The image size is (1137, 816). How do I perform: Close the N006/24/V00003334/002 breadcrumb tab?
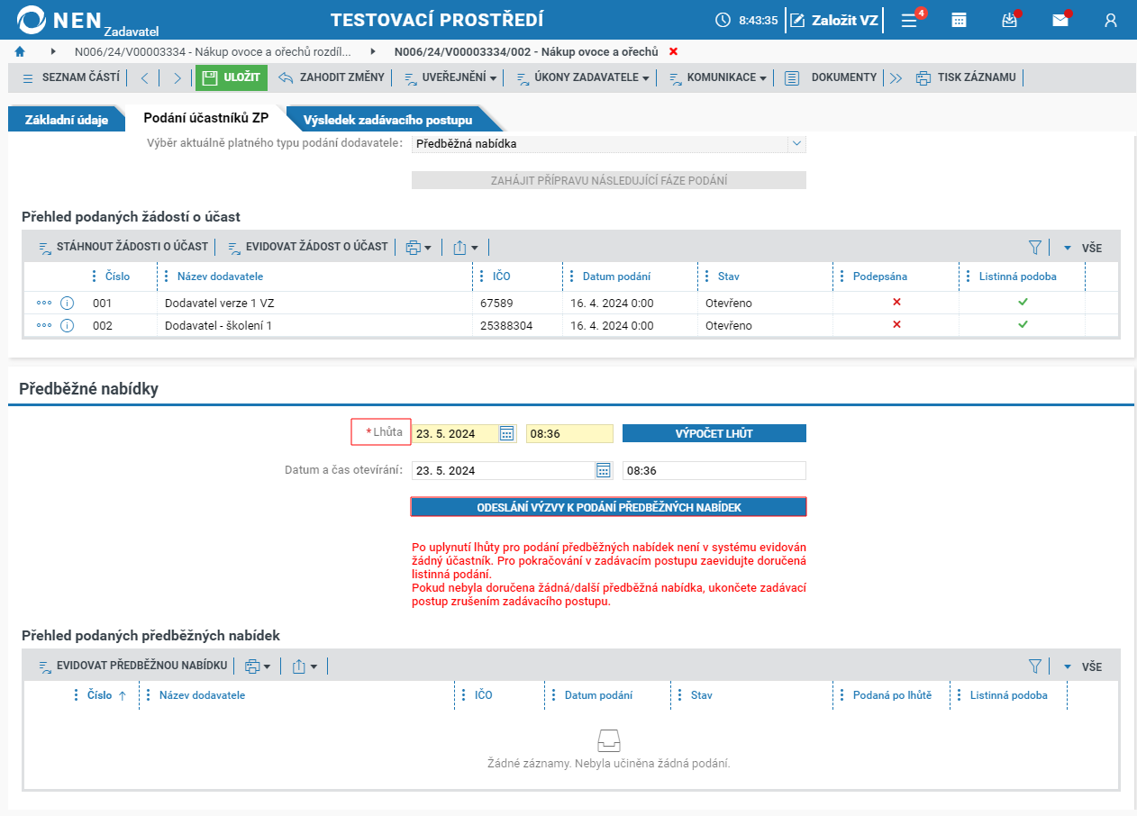(674, 52)
